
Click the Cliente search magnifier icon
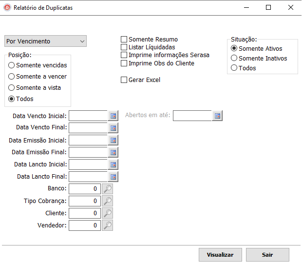pos(107,213)
